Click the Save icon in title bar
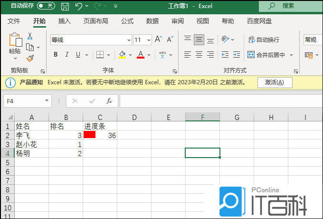Image resolution: width=323 pixels, height=219 pixels. click(x=65, y=6)
